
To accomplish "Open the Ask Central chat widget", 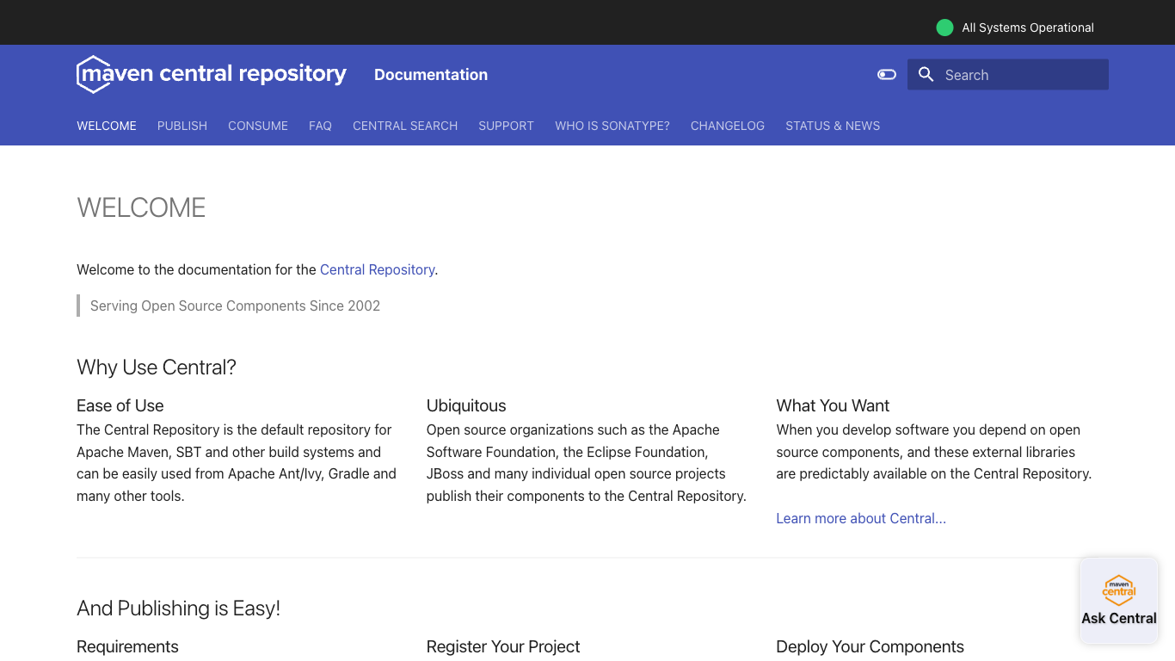I will 1119,601.
